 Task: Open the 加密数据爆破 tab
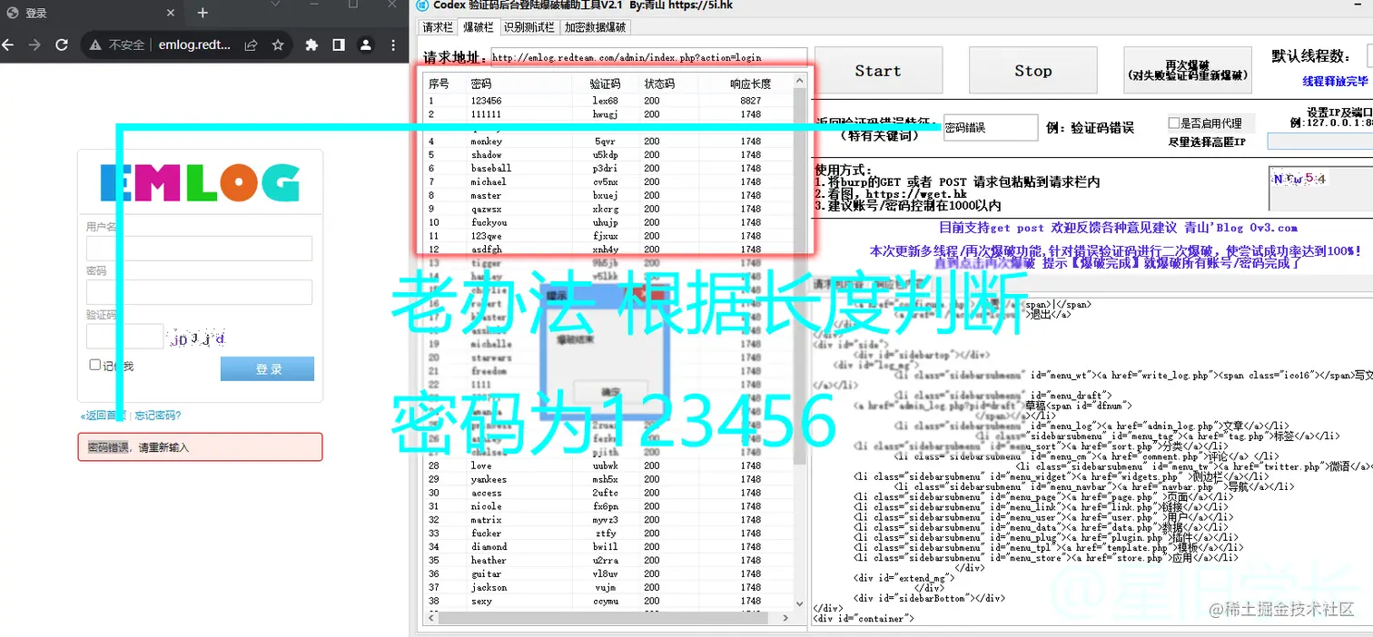pos(595,27)
